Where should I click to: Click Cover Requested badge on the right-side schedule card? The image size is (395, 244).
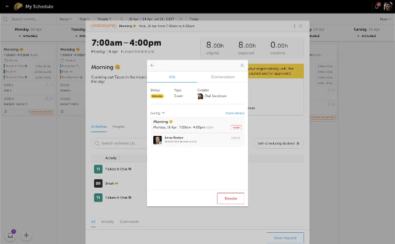[323, 117]
